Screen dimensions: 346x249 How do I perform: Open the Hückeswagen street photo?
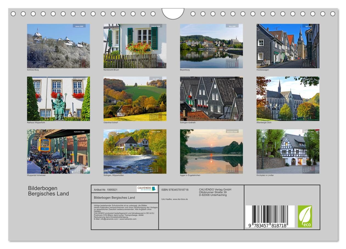(x=288, y=46)
